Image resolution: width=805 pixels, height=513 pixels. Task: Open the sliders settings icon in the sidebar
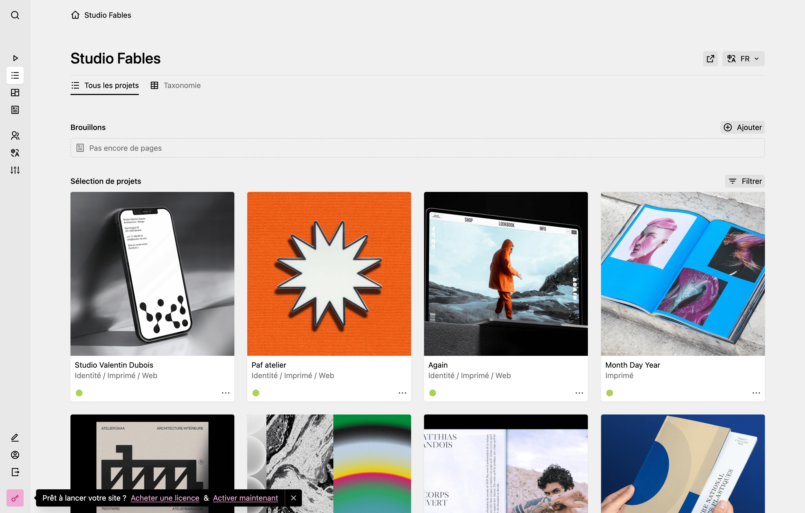(15, 170)
